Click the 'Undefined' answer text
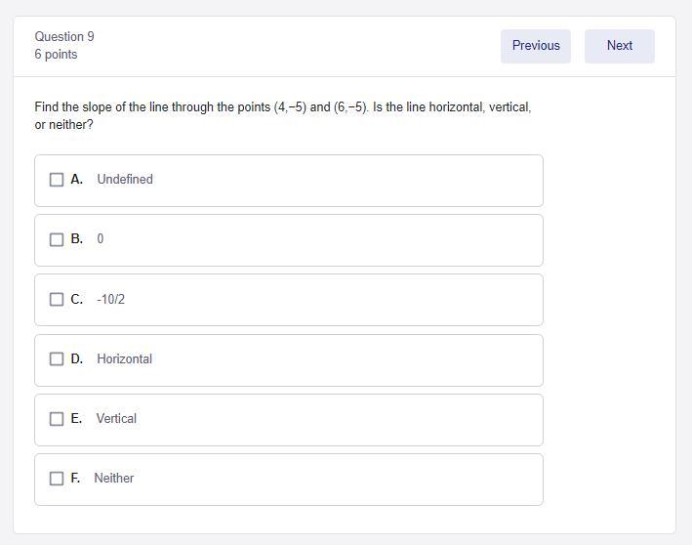Screen dimensions: 692x545 tap(125, 180)
